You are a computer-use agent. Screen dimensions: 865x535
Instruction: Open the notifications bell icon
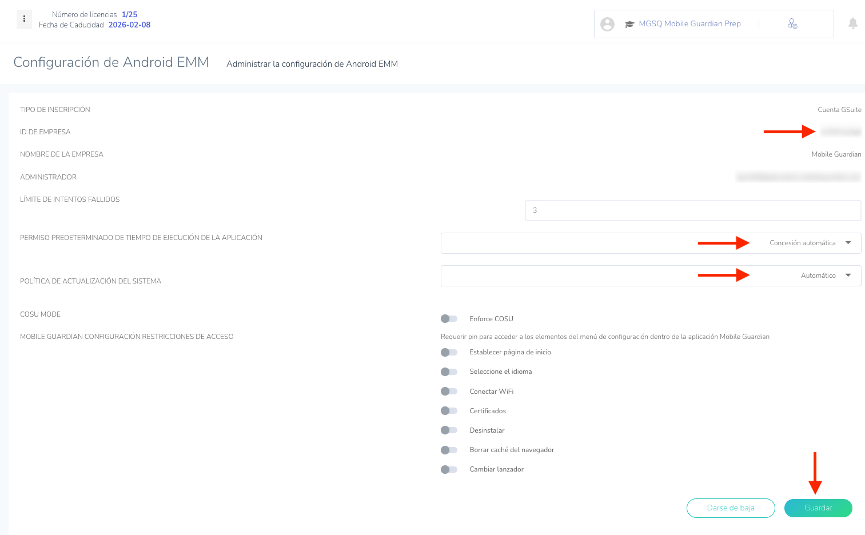(852, 23)
